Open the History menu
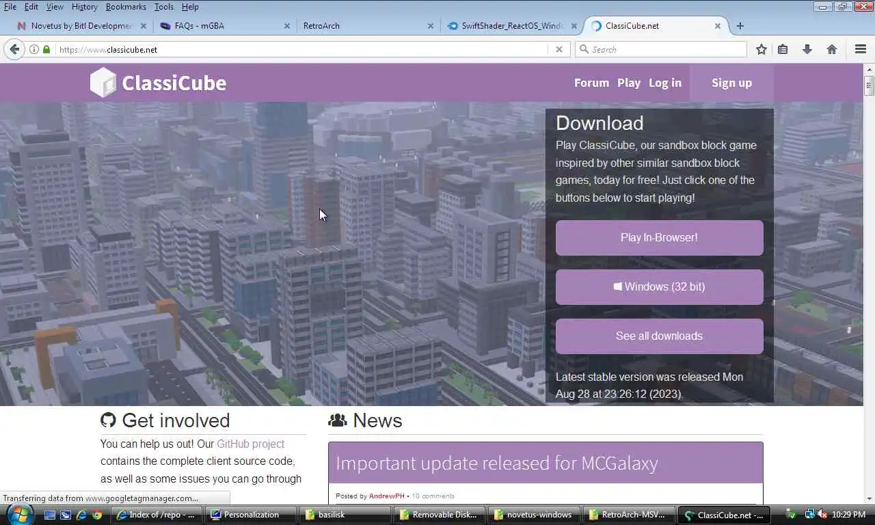 [85, 7]
